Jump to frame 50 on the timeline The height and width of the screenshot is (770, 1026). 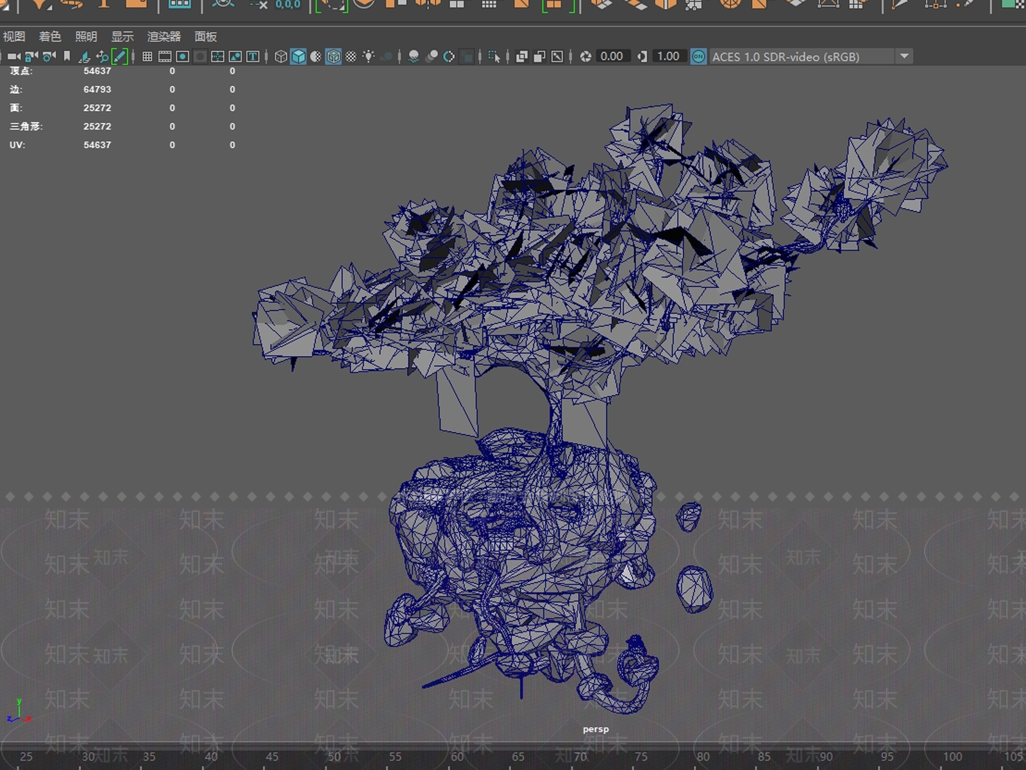point(334,757)
